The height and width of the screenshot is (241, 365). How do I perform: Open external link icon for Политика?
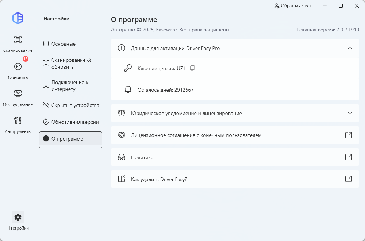349,157
